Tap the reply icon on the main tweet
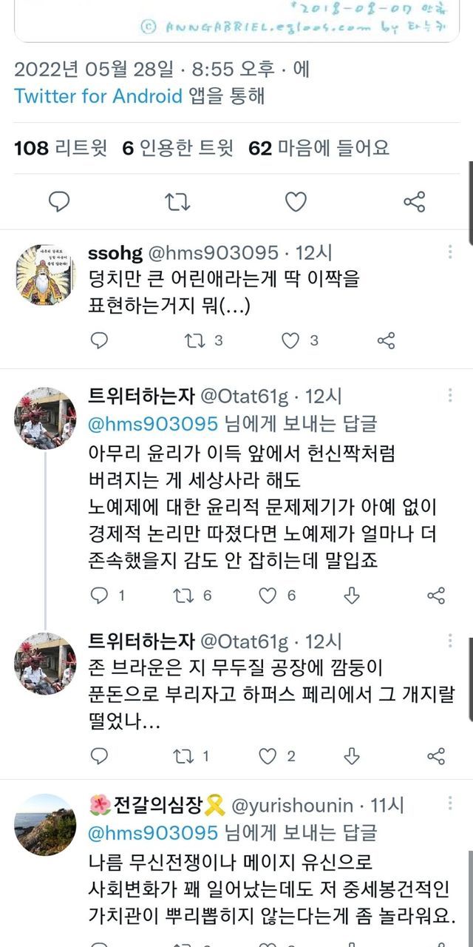The image size is (473, 947). (59, 201)
